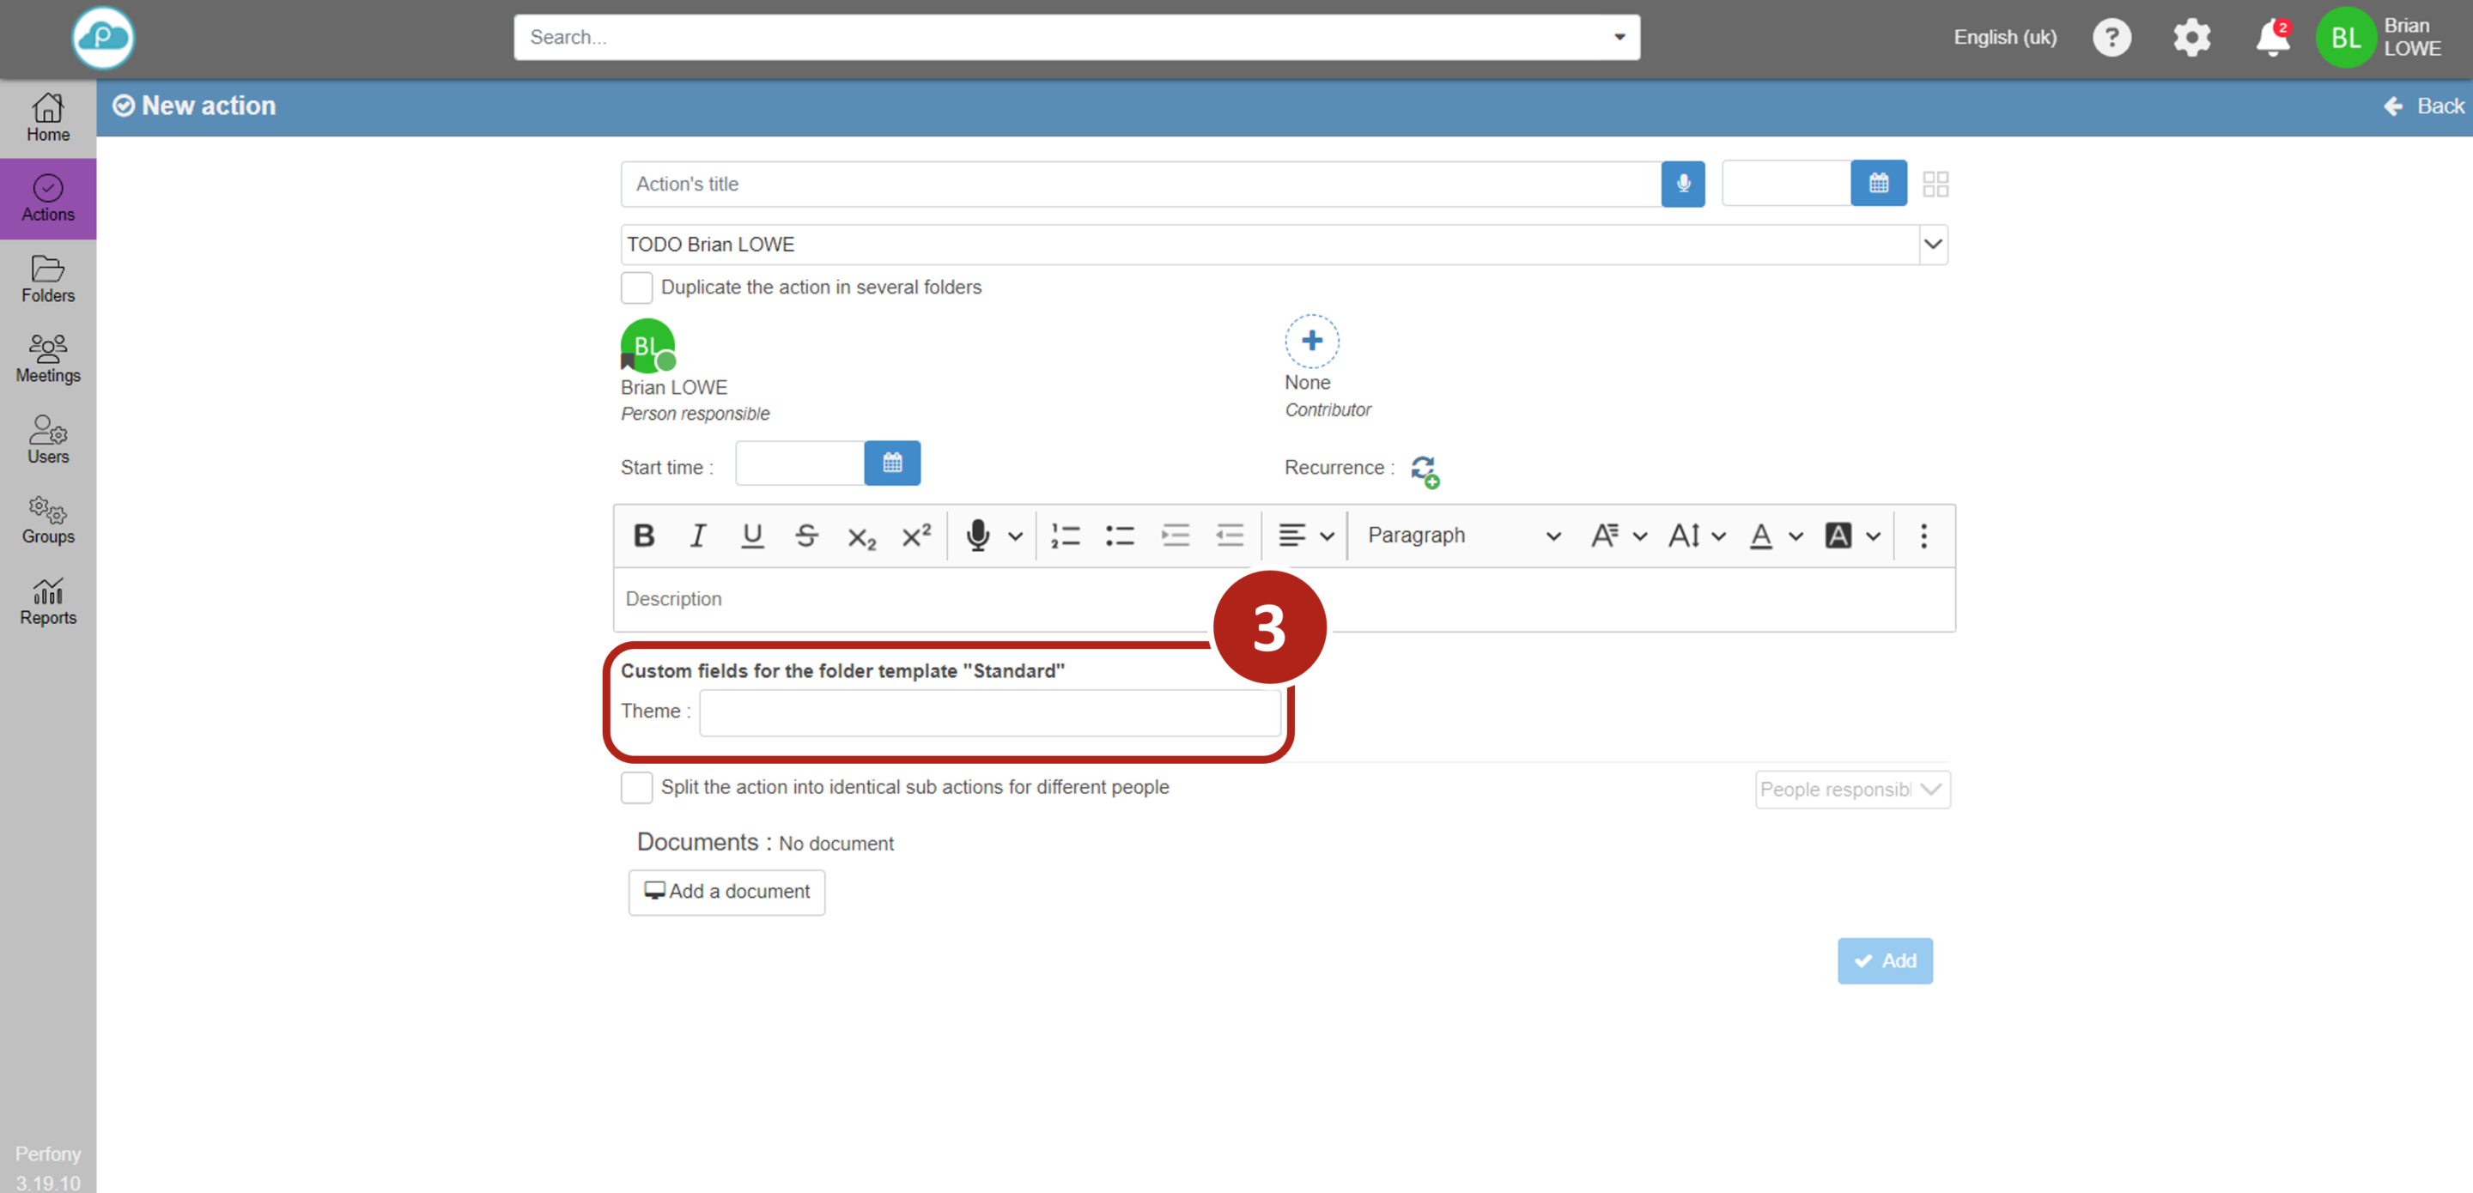Add a contributor with the plus icon

click(x=1310, y=341)
